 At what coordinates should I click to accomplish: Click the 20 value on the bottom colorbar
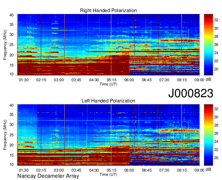(216, 158)
